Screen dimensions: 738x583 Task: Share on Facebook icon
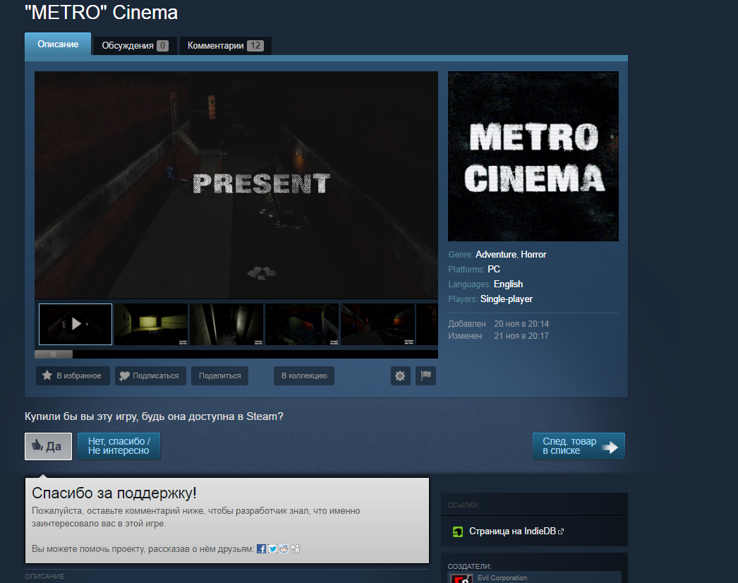point(261,548)
